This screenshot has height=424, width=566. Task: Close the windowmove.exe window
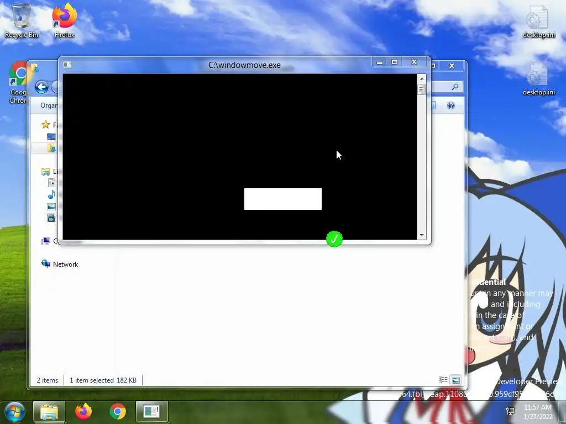point(415,62)
